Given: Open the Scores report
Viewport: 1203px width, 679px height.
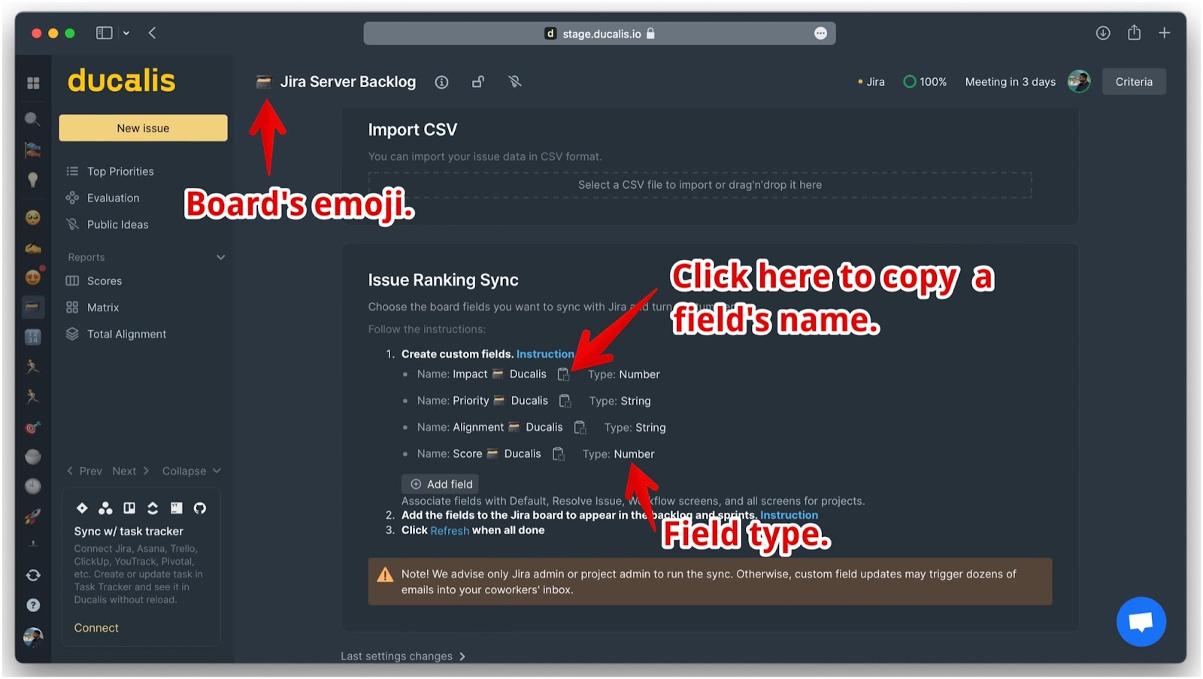Looking at the screenshot, I should pyautogui.click(x=104, y=281).
